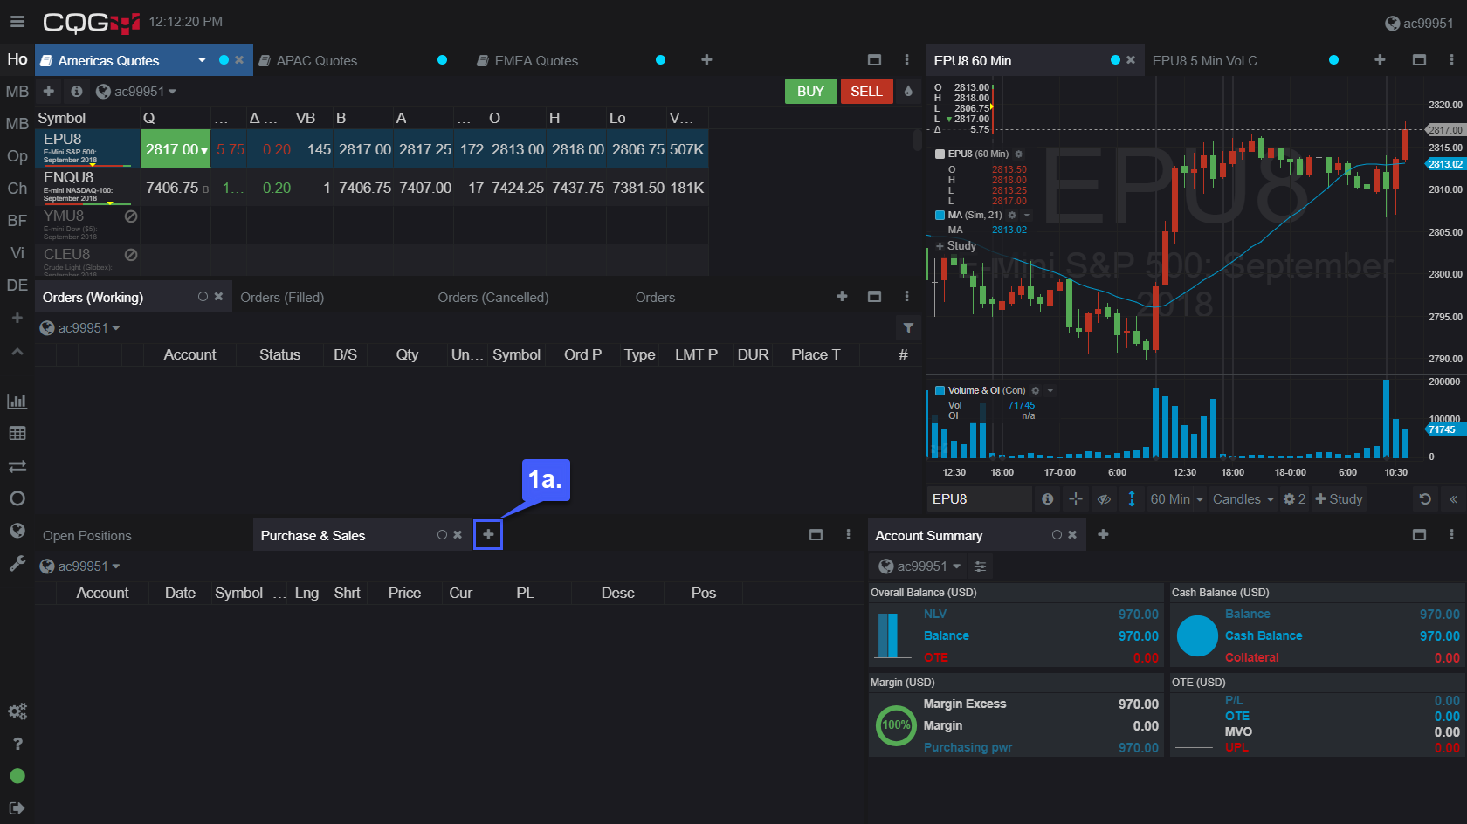
Task: Open the bar chart widget in sidebar
Action: point(17,401)
